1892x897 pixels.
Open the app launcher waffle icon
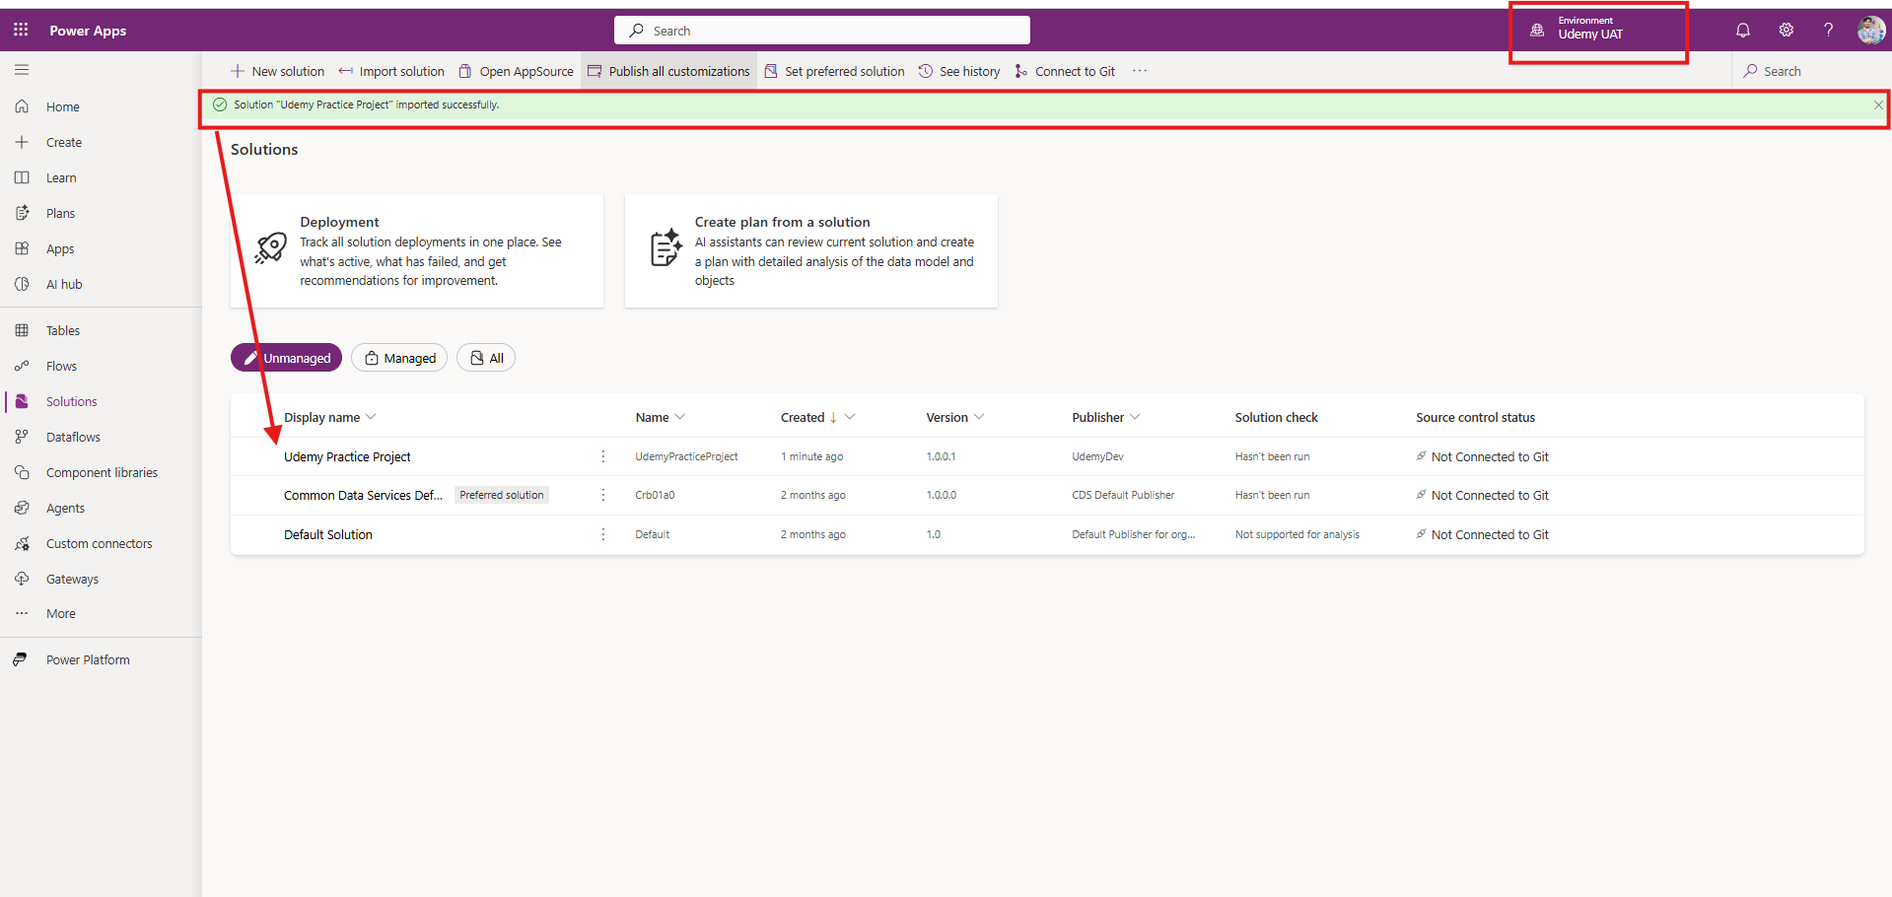21,31
